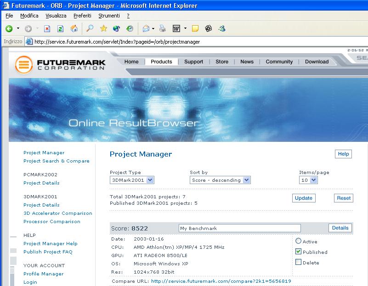This screenshot has width=368, height=286.
Task: Select the Active radio button
Action: [x=298, y=241]
